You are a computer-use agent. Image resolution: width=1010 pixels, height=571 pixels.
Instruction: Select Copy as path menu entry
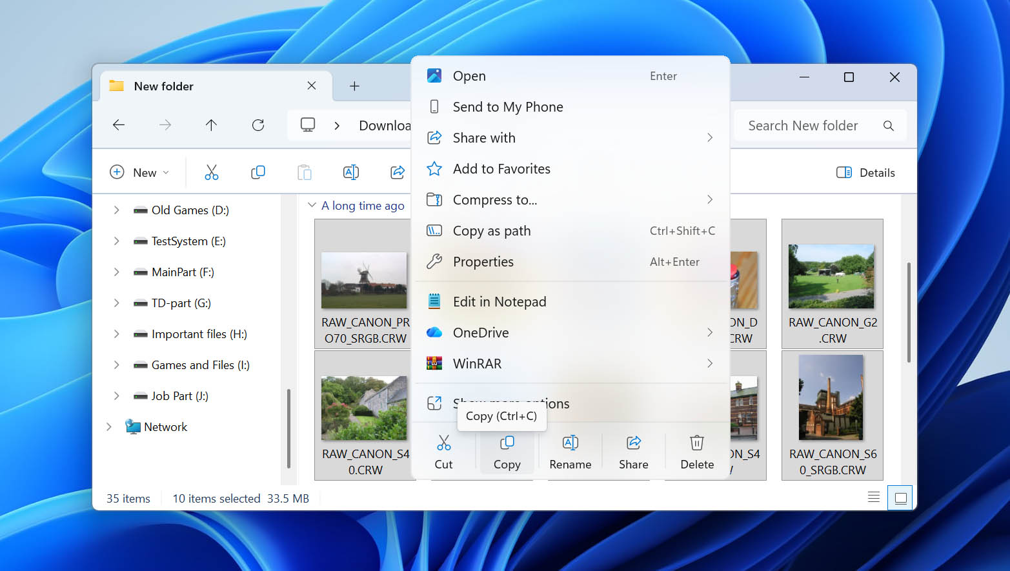coord(571,230)
